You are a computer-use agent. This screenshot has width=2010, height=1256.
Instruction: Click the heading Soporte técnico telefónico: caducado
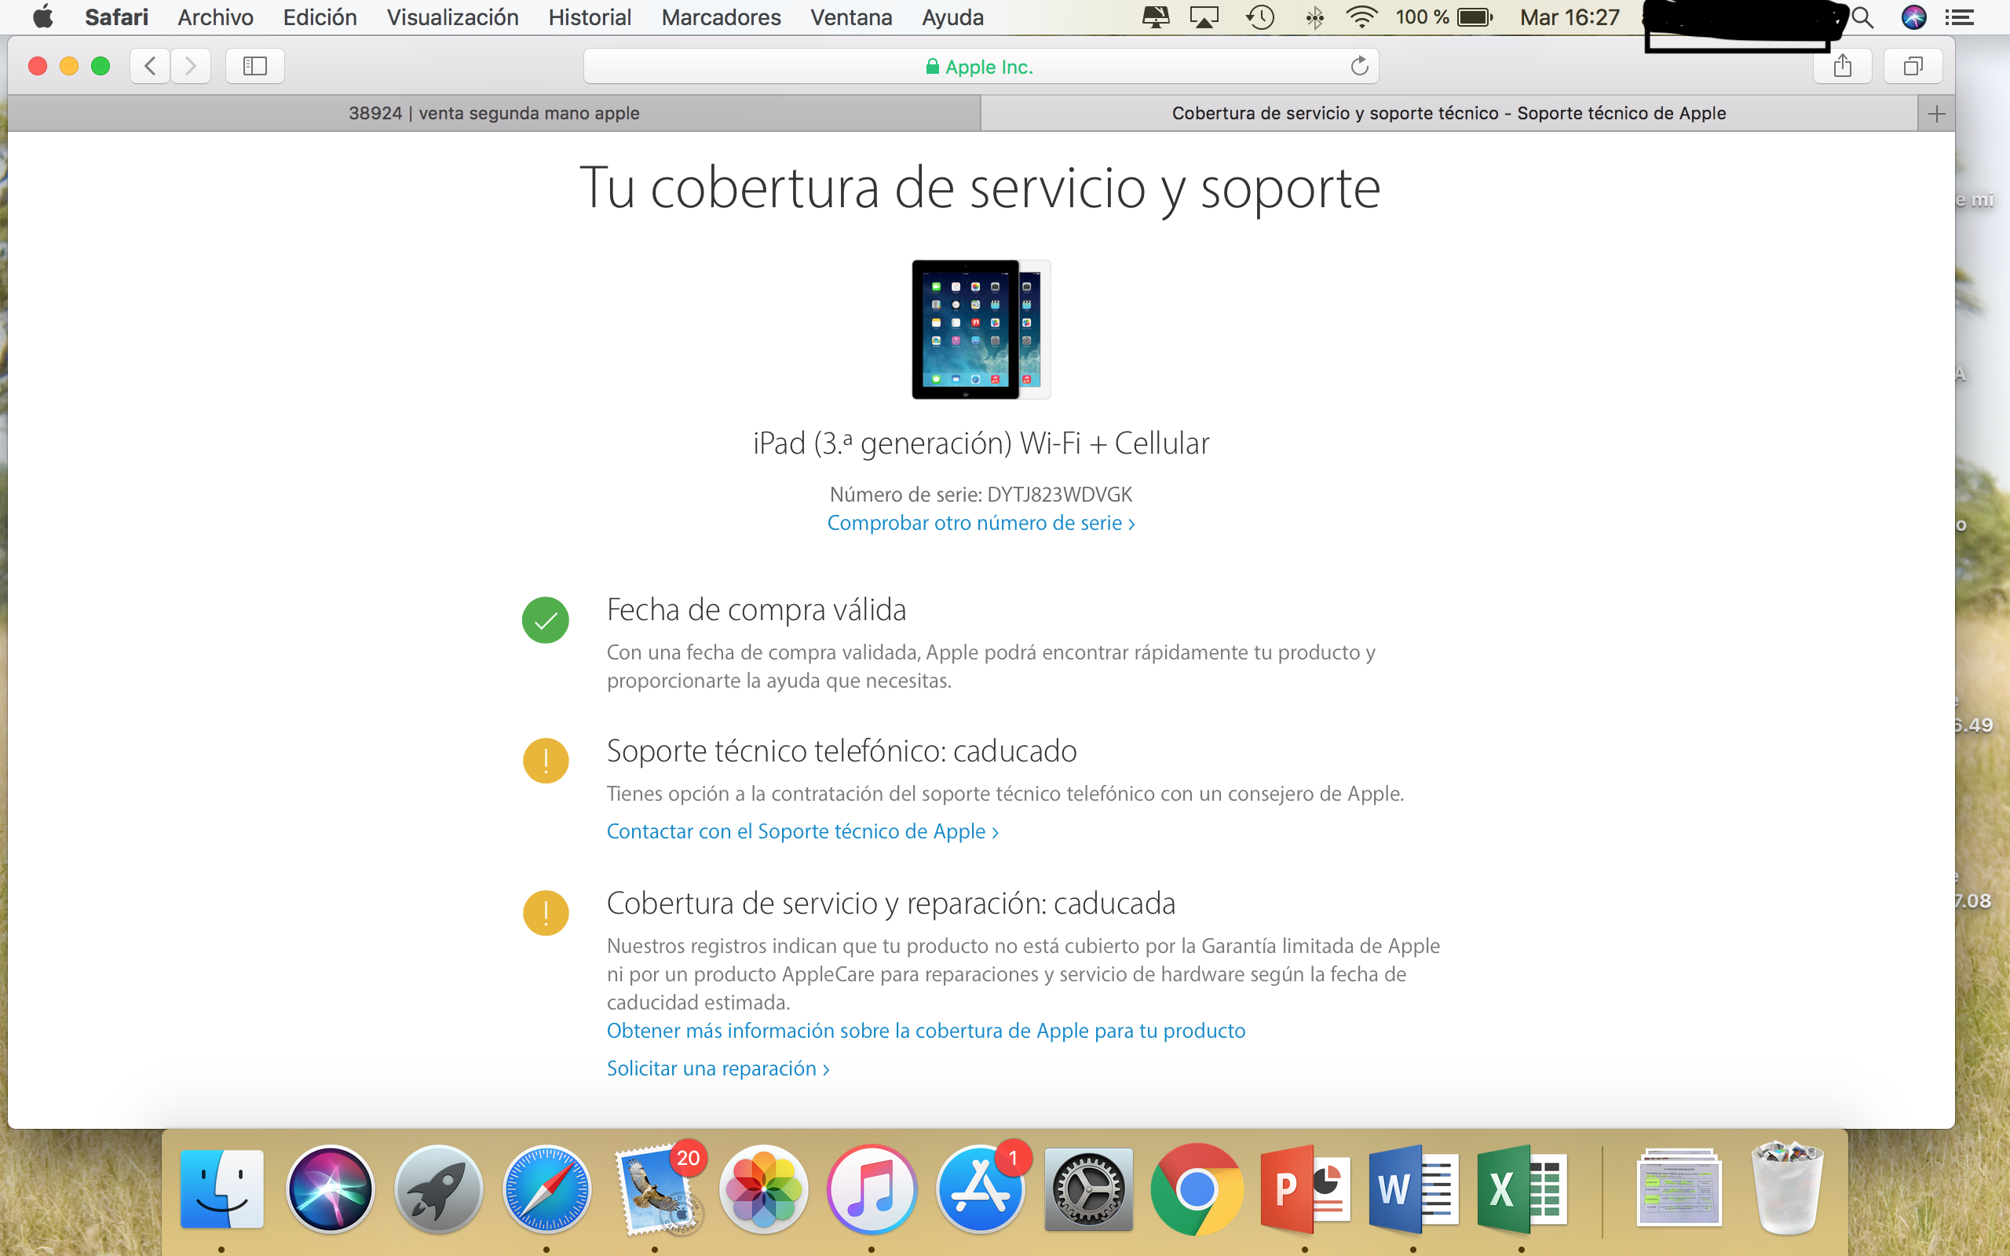[842, 751]
